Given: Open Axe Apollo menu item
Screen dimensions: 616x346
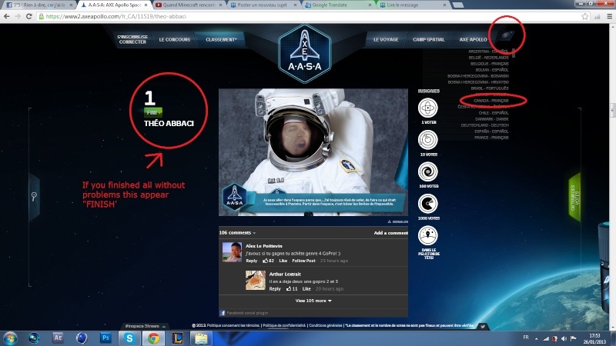Looking at the screenshot, I should [473, 40].
